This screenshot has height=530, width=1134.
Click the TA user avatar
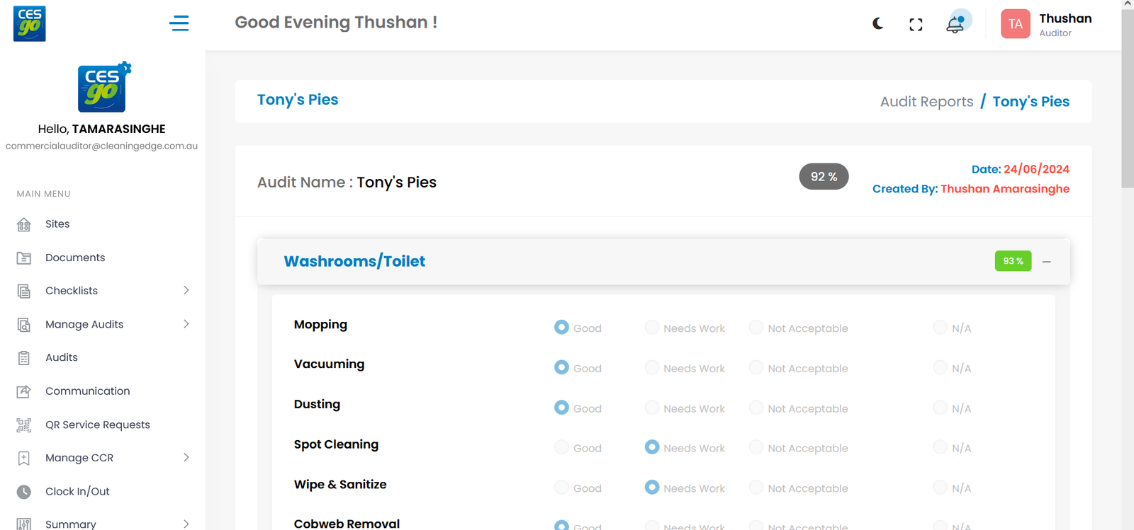click(1015, 24)
